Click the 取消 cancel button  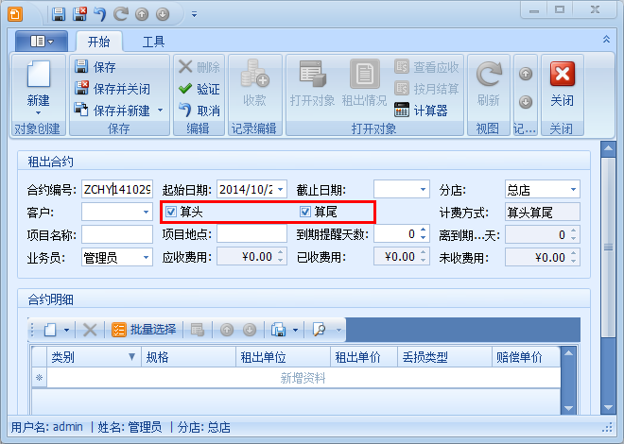point(199,111)
